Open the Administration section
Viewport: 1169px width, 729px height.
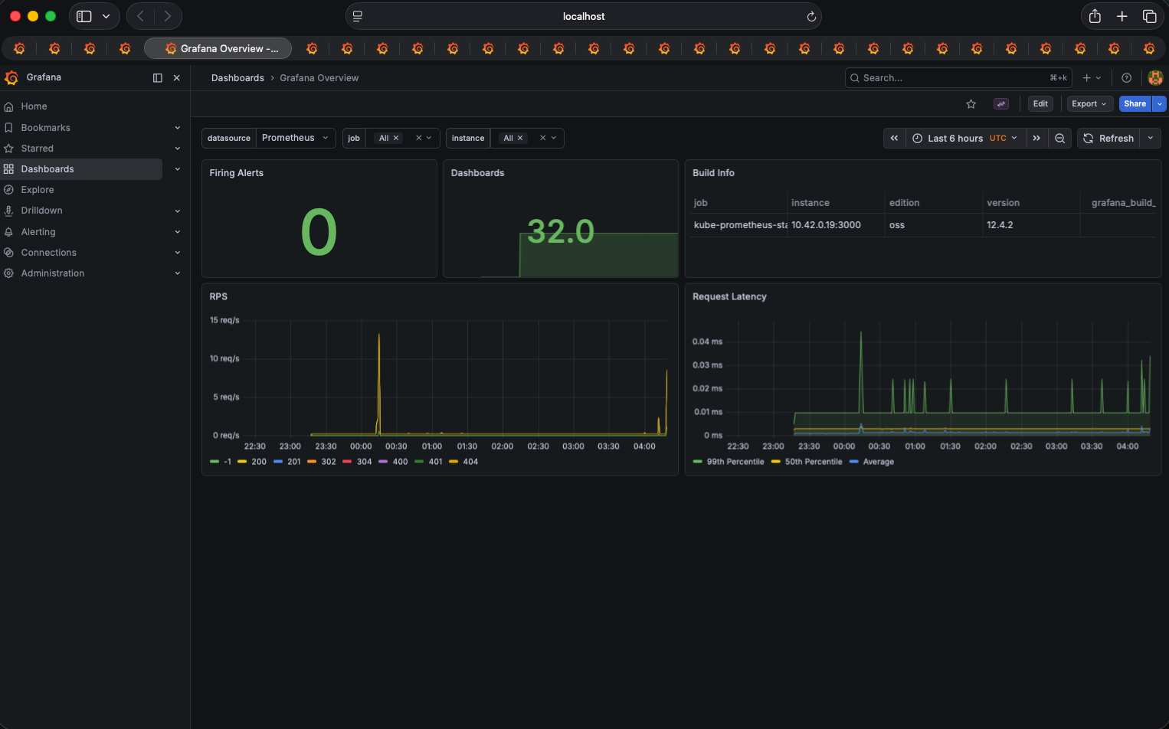point(53,273)
